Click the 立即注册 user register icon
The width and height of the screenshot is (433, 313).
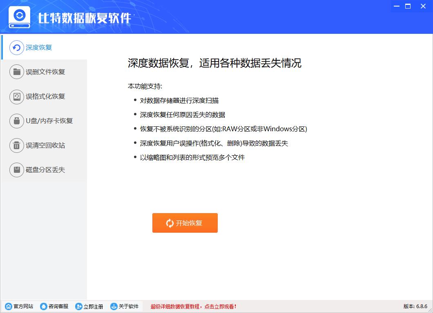click(x=79, y=306)
